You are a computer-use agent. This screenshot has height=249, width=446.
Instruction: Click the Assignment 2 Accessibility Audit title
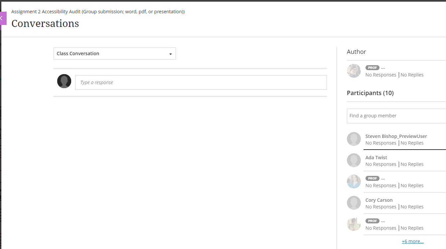point(98,12)
